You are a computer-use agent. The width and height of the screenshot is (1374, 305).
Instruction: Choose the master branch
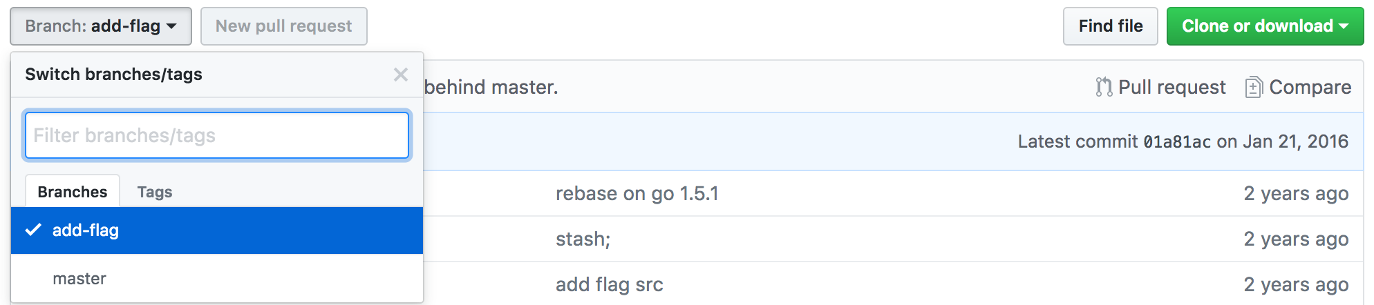[217, 279]
